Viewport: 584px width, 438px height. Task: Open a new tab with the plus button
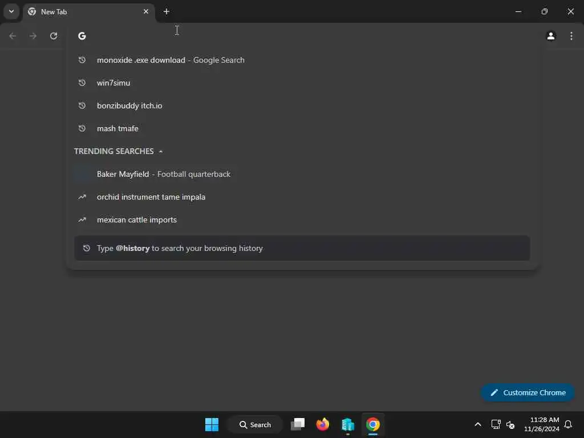(x=167, y=11)
